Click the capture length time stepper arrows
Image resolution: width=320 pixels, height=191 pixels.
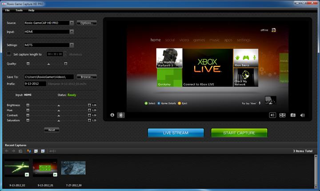pos(65,54)
